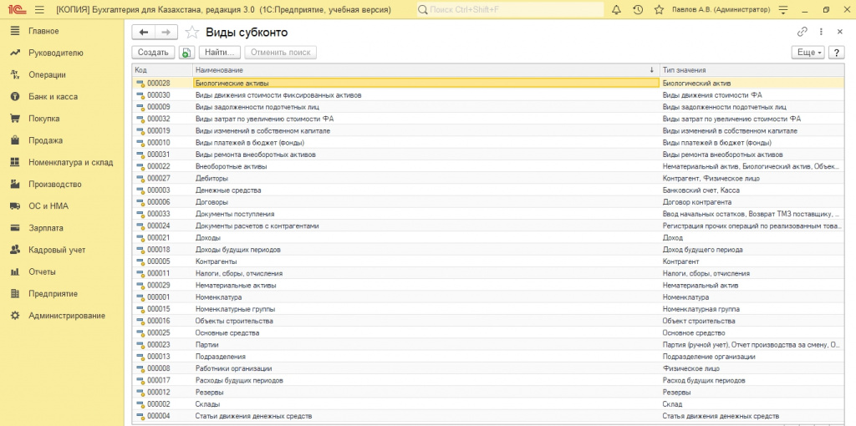The width and height of the screenshot is (856, 426).
Task: Click code 000005 cell
Action: click(x=162, y=261)
